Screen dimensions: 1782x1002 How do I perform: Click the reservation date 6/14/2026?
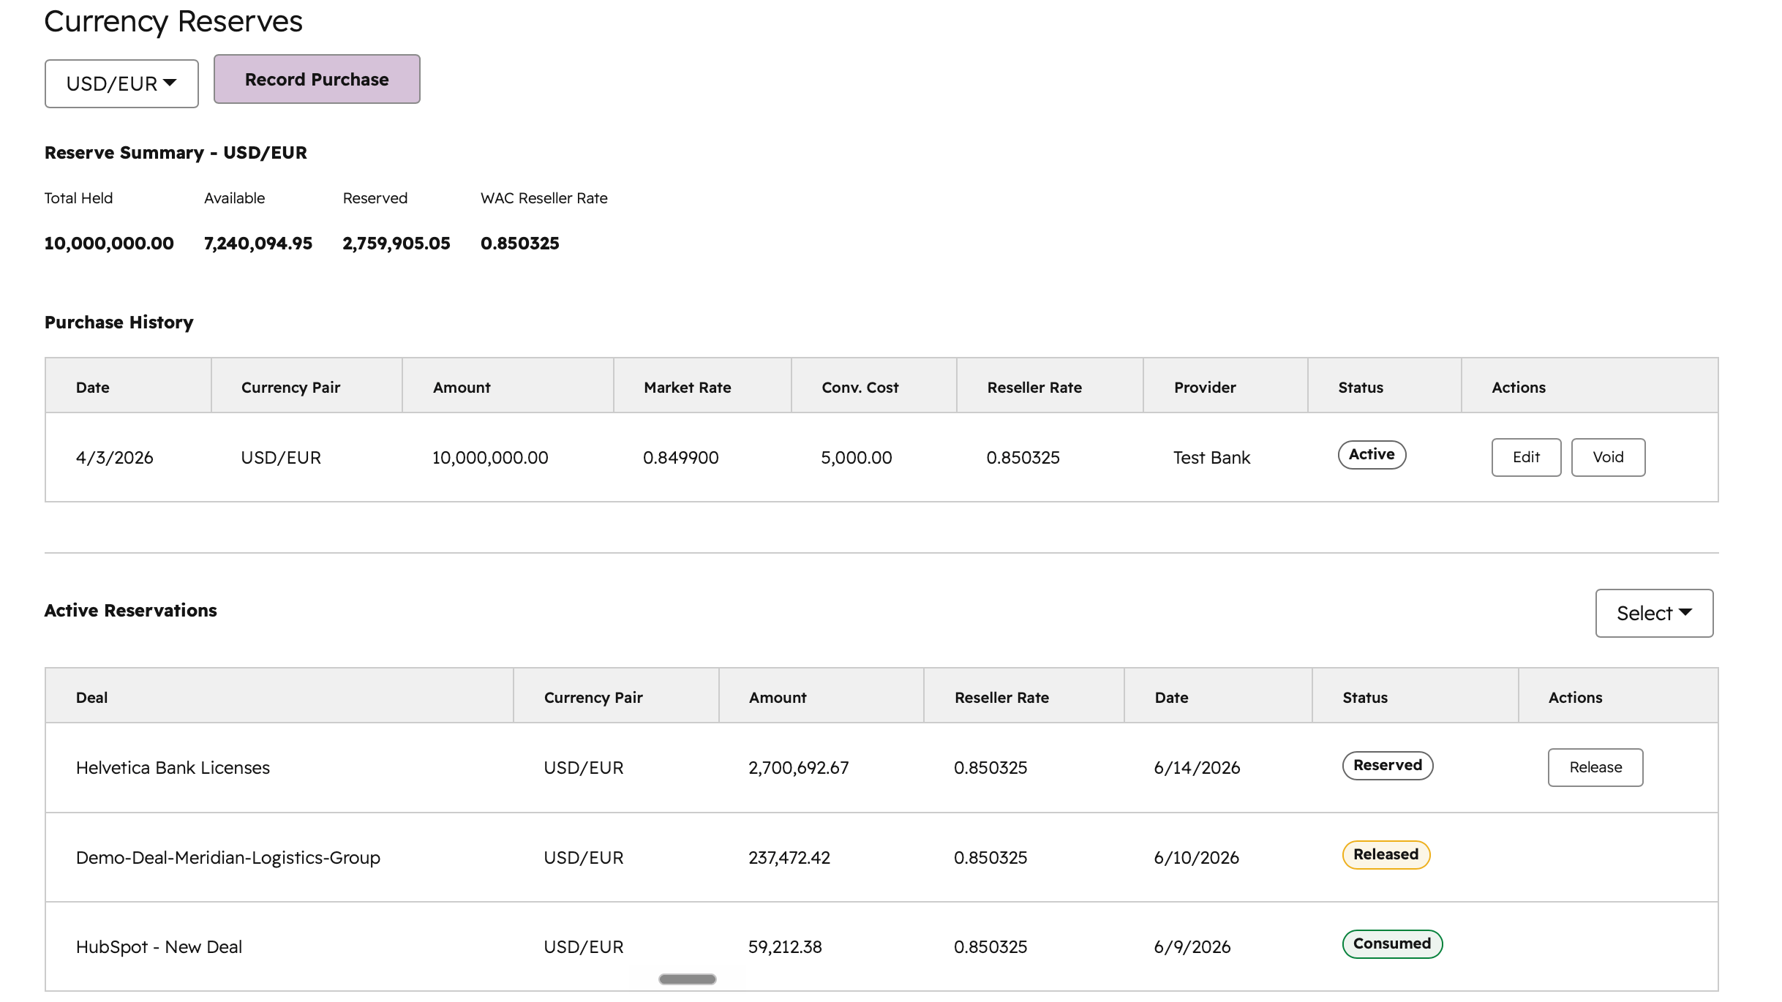(1197, 767)
